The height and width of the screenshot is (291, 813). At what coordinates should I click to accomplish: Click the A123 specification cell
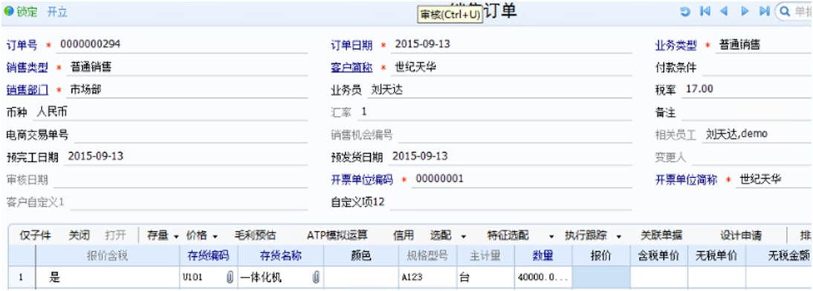point(428,278)
